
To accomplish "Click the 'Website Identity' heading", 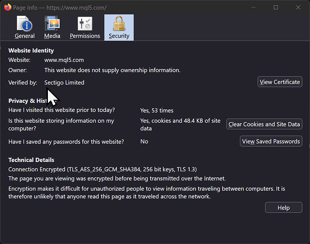I will click(x=31, y=50).
